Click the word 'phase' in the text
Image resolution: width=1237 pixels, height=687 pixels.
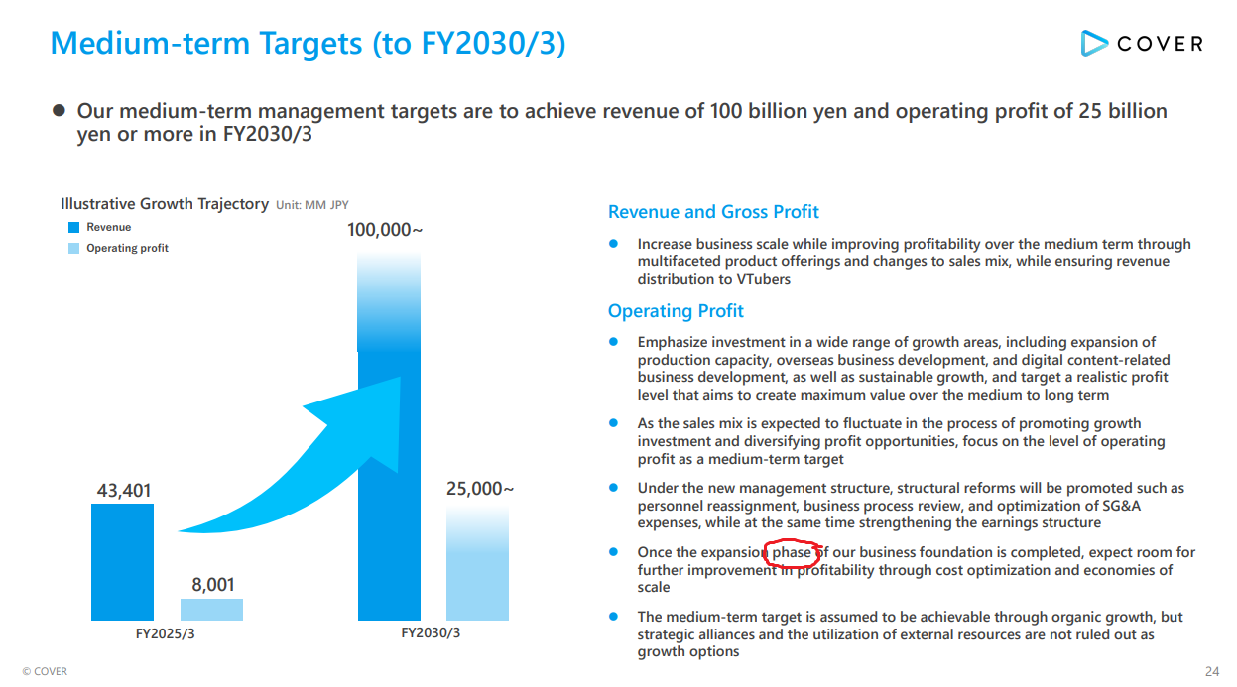[792, 552]
